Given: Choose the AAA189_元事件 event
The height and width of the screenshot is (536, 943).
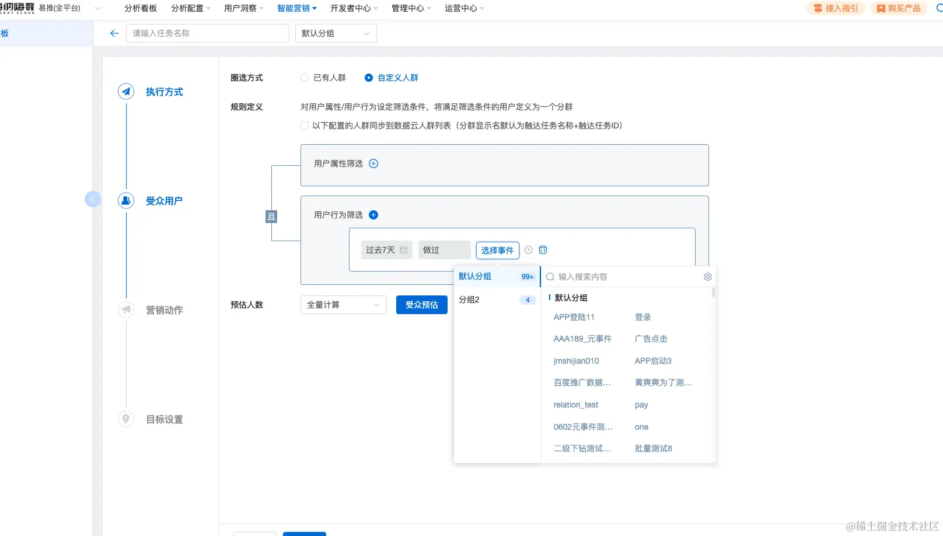Looking at the screenshot, I should click(582, 339).
